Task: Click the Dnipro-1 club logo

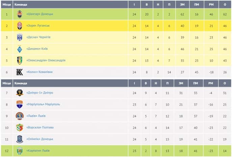Action: pyautogui.click(x=20, y=93)
